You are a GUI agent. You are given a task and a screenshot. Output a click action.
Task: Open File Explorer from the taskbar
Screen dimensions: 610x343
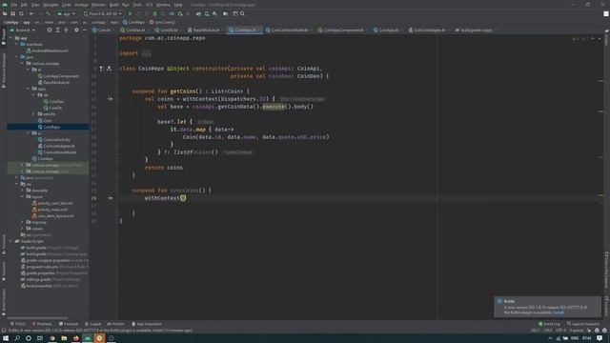(64, 338)
